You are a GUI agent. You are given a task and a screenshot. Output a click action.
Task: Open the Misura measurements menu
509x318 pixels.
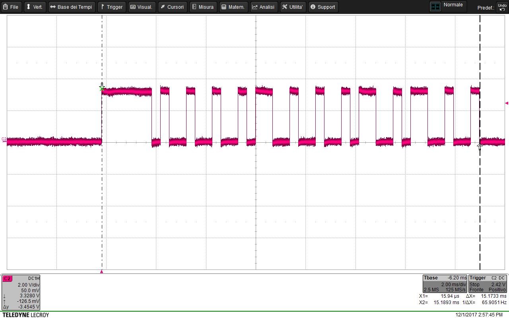(203, 7)
